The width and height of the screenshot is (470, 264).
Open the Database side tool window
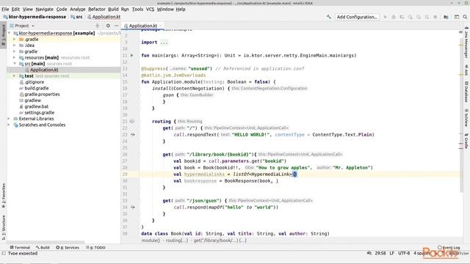(x=466, y=92)
